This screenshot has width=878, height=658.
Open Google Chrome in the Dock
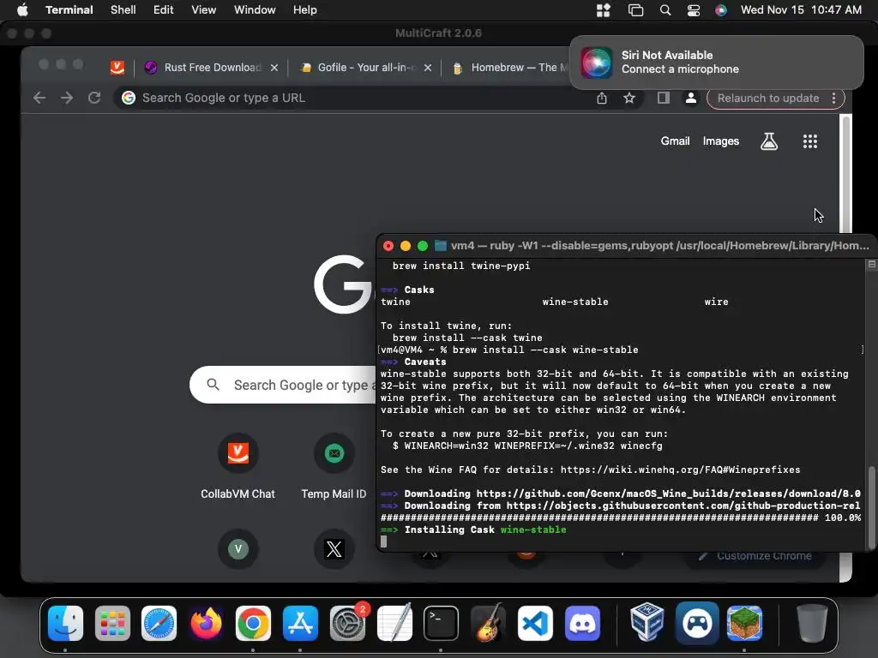253,623
